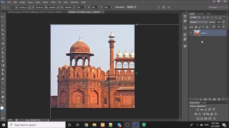Select the Clone Stamp tool

[x=3, y=52]
